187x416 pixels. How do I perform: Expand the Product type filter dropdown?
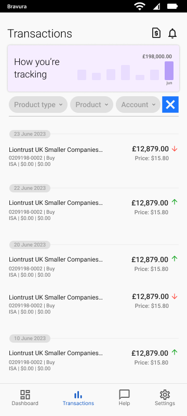38,105
